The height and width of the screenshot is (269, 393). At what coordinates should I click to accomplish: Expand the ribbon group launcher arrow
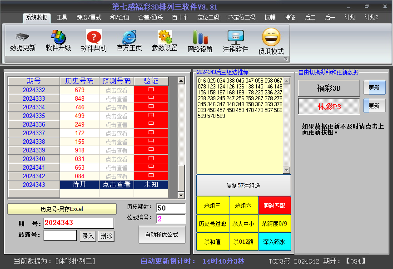click(286, 59)
